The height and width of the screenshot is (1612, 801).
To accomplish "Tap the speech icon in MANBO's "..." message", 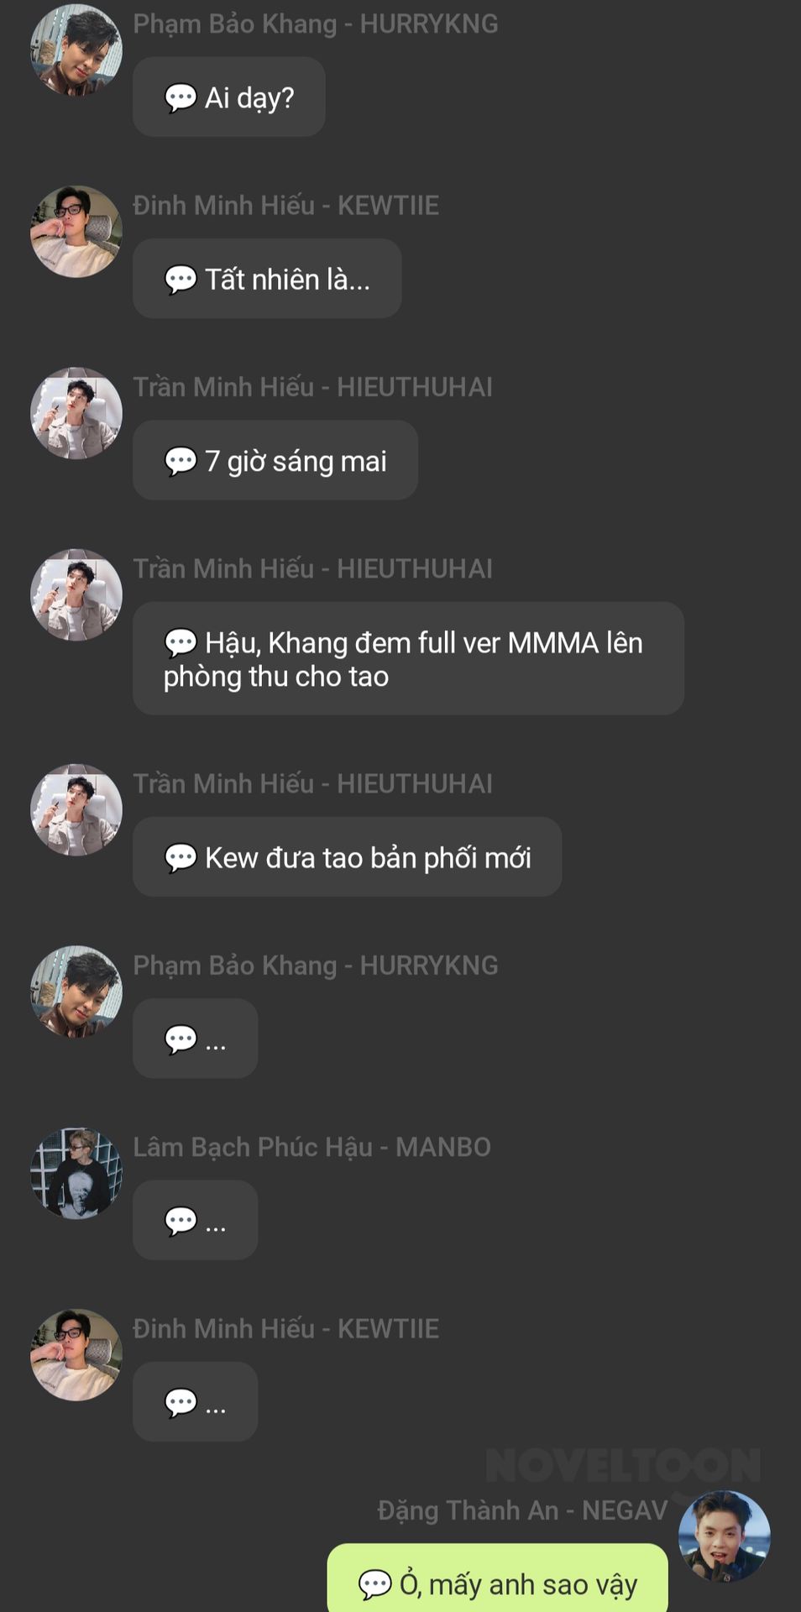I will pos(180,1221).
